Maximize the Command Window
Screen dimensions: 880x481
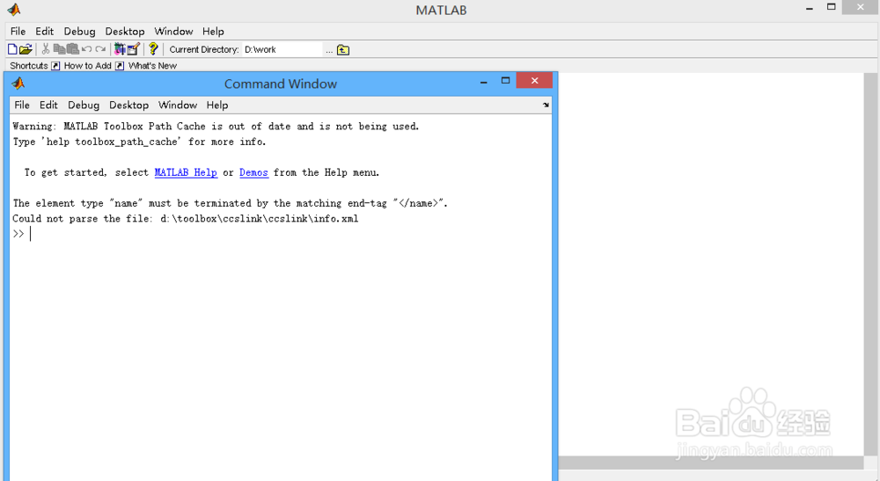tap(505, 81)
